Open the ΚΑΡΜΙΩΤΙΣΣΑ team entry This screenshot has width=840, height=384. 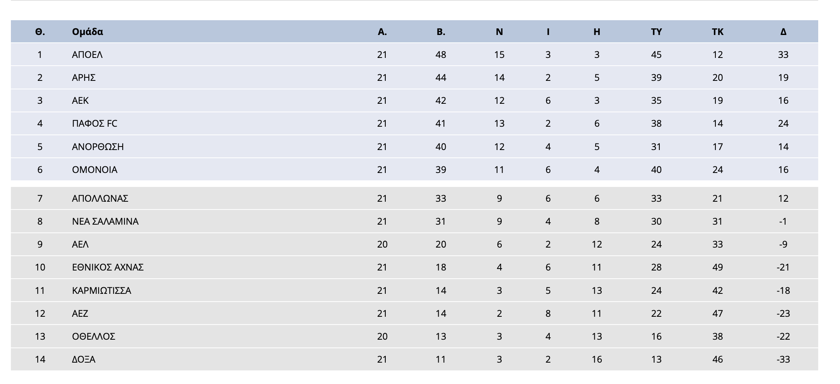(x=102, y=291)
